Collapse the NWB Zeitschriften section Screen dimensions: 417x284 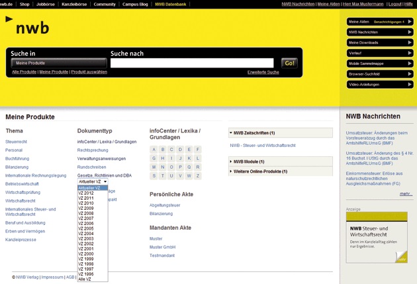click(x=252, y=132)
